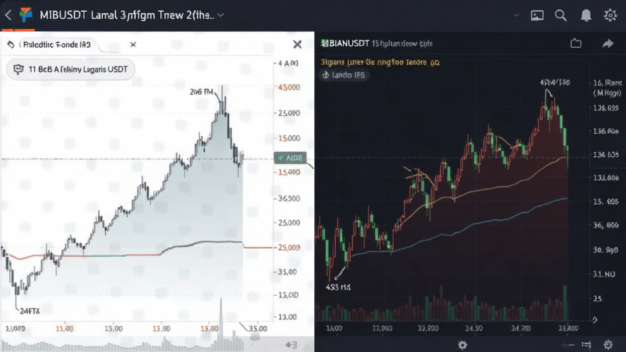Select the Railedtitc Fonde tab
626x352 pixels.
[x=57, y=45]
